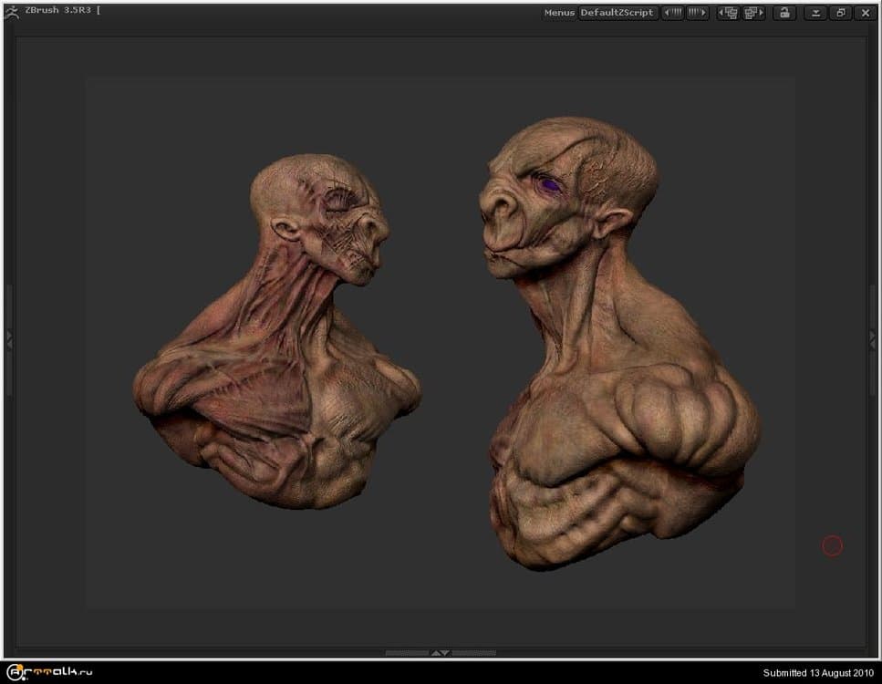
Task: Load the next user interface layout
Action: [753, 13]
